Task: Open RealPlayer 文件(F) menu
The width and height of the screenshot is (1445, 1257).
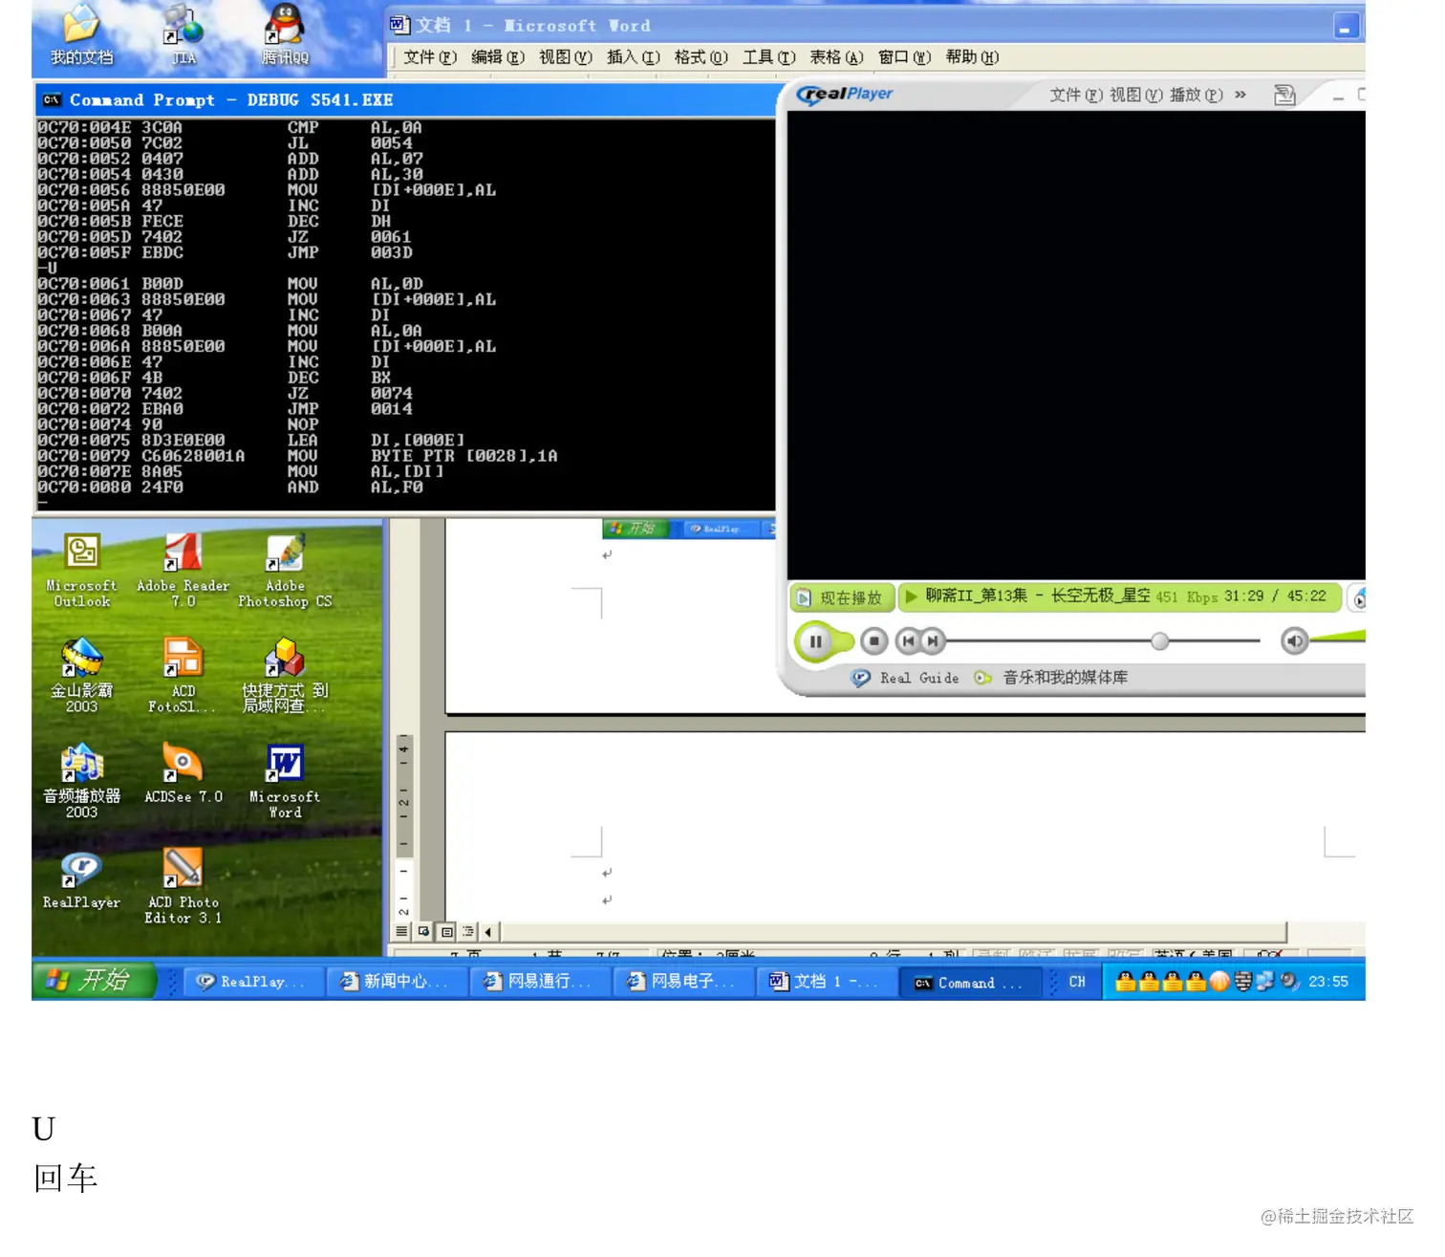Action: (x=1076, y=95)
